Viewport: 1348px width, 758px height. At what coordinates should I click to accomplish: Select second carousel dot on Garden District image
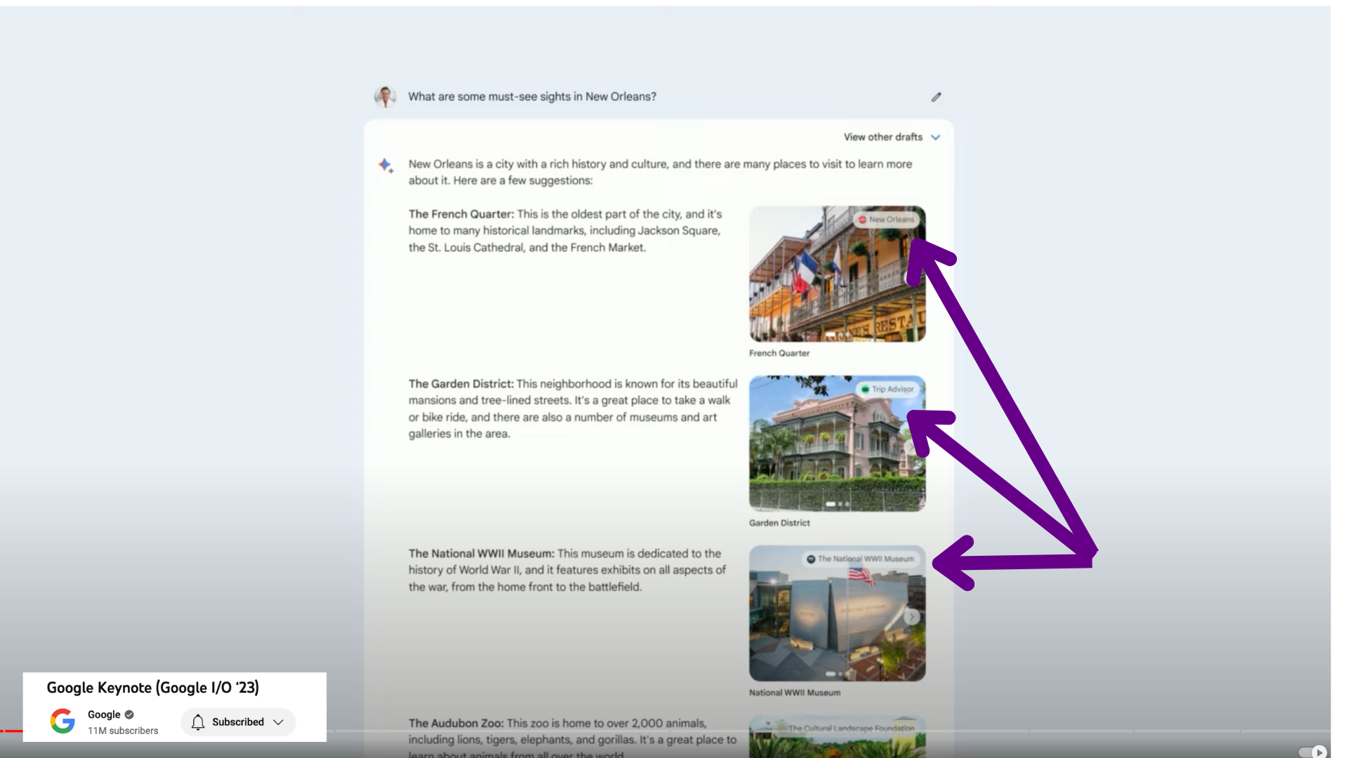point(840,504)
